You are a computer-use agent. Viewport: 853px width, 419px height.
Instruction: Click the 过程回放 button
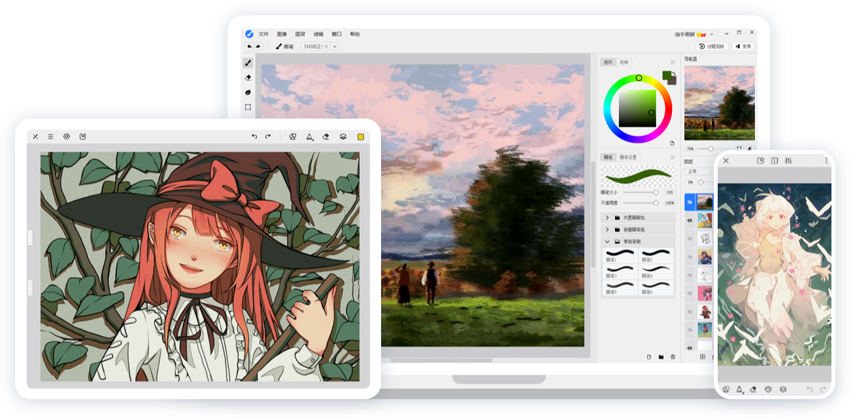(x=712, y=46)
